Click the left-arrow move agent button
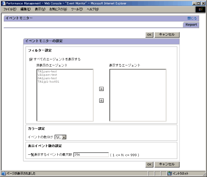The image size is (207, 177). [x=101, y=101]
